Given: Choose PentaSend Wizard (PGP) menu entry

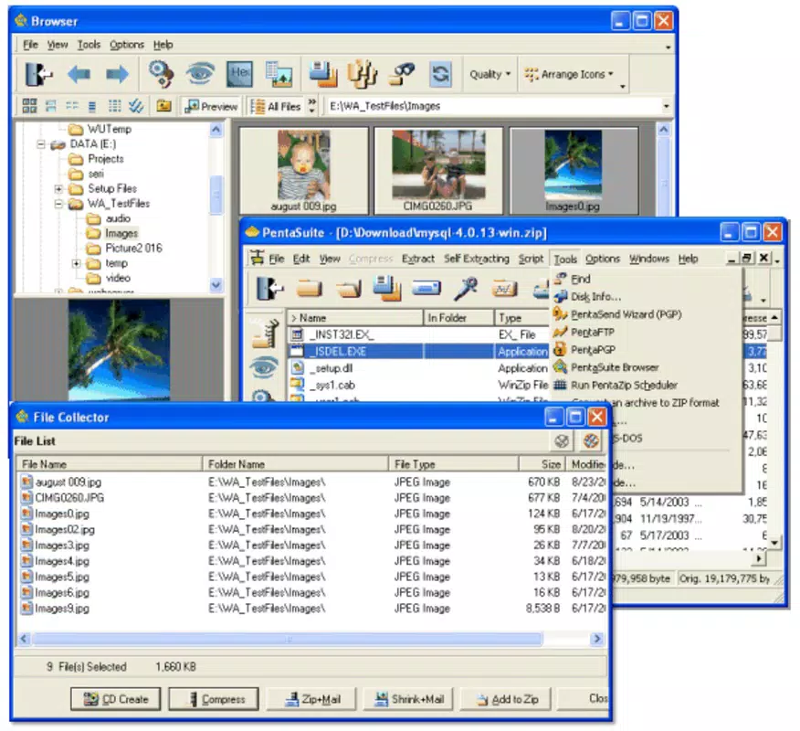Looking at the screenshot, I should [646, 314].
